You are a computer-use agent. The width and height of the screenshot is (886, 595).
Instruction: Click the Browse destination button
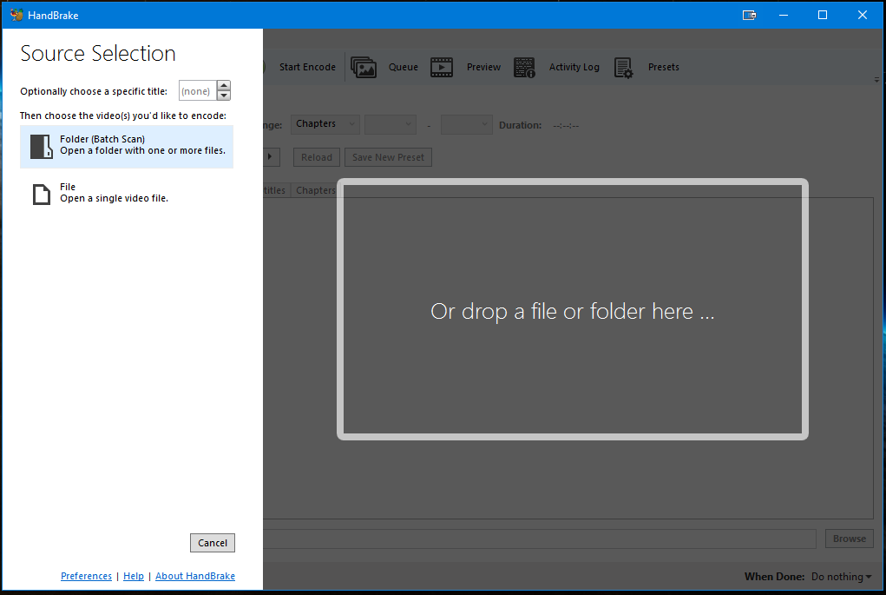850,539
